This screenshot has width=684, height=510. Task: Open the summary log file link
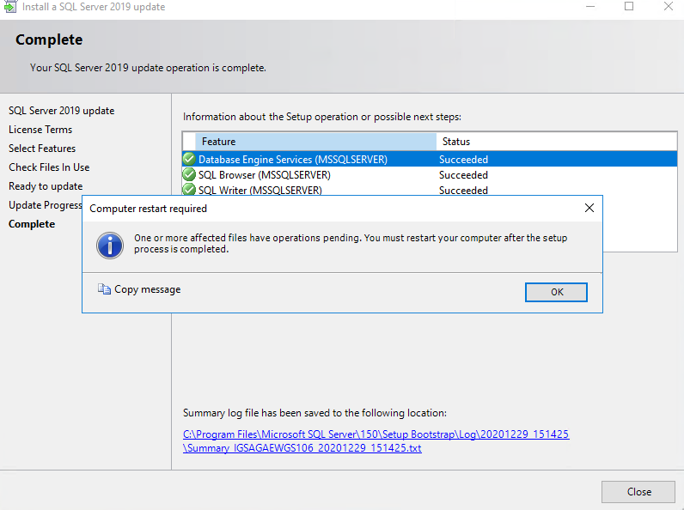pyautogui.click(x=376, y=441)
